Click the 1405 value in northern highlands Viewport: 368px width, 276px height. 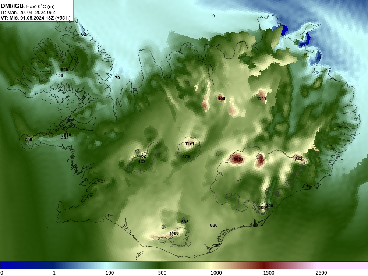pos(220,99)
